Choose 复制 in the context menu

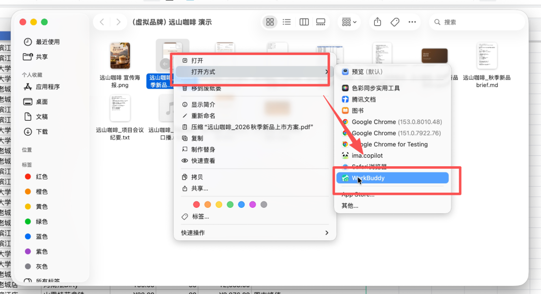(254, 138)
